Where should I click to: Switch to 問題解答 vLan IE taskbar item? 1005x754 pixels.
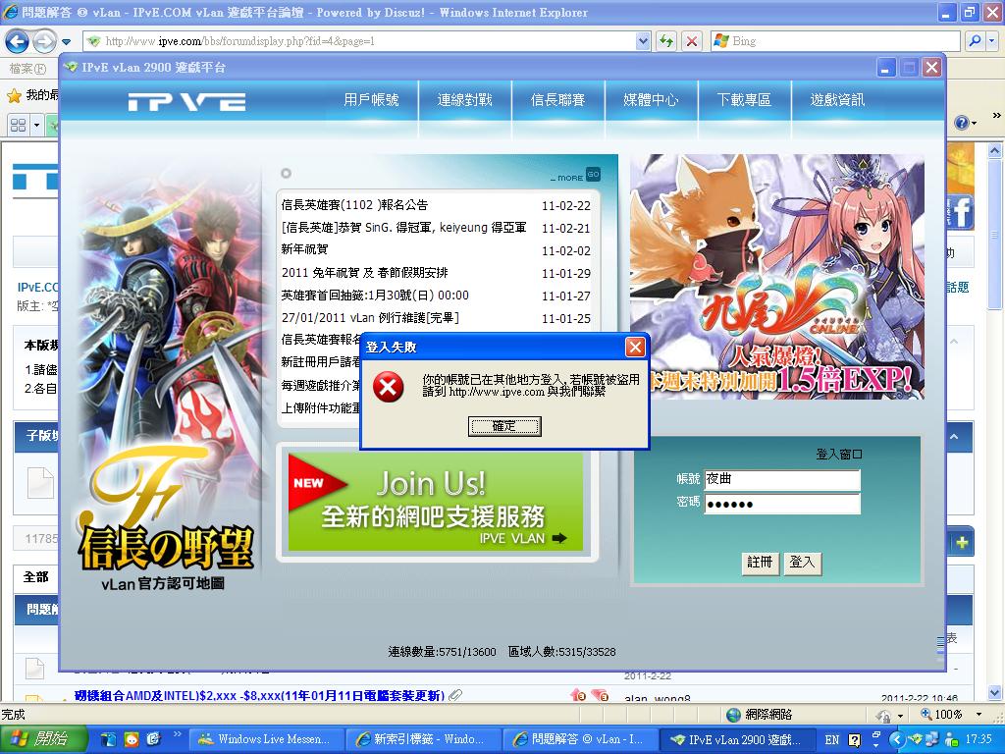579,739
